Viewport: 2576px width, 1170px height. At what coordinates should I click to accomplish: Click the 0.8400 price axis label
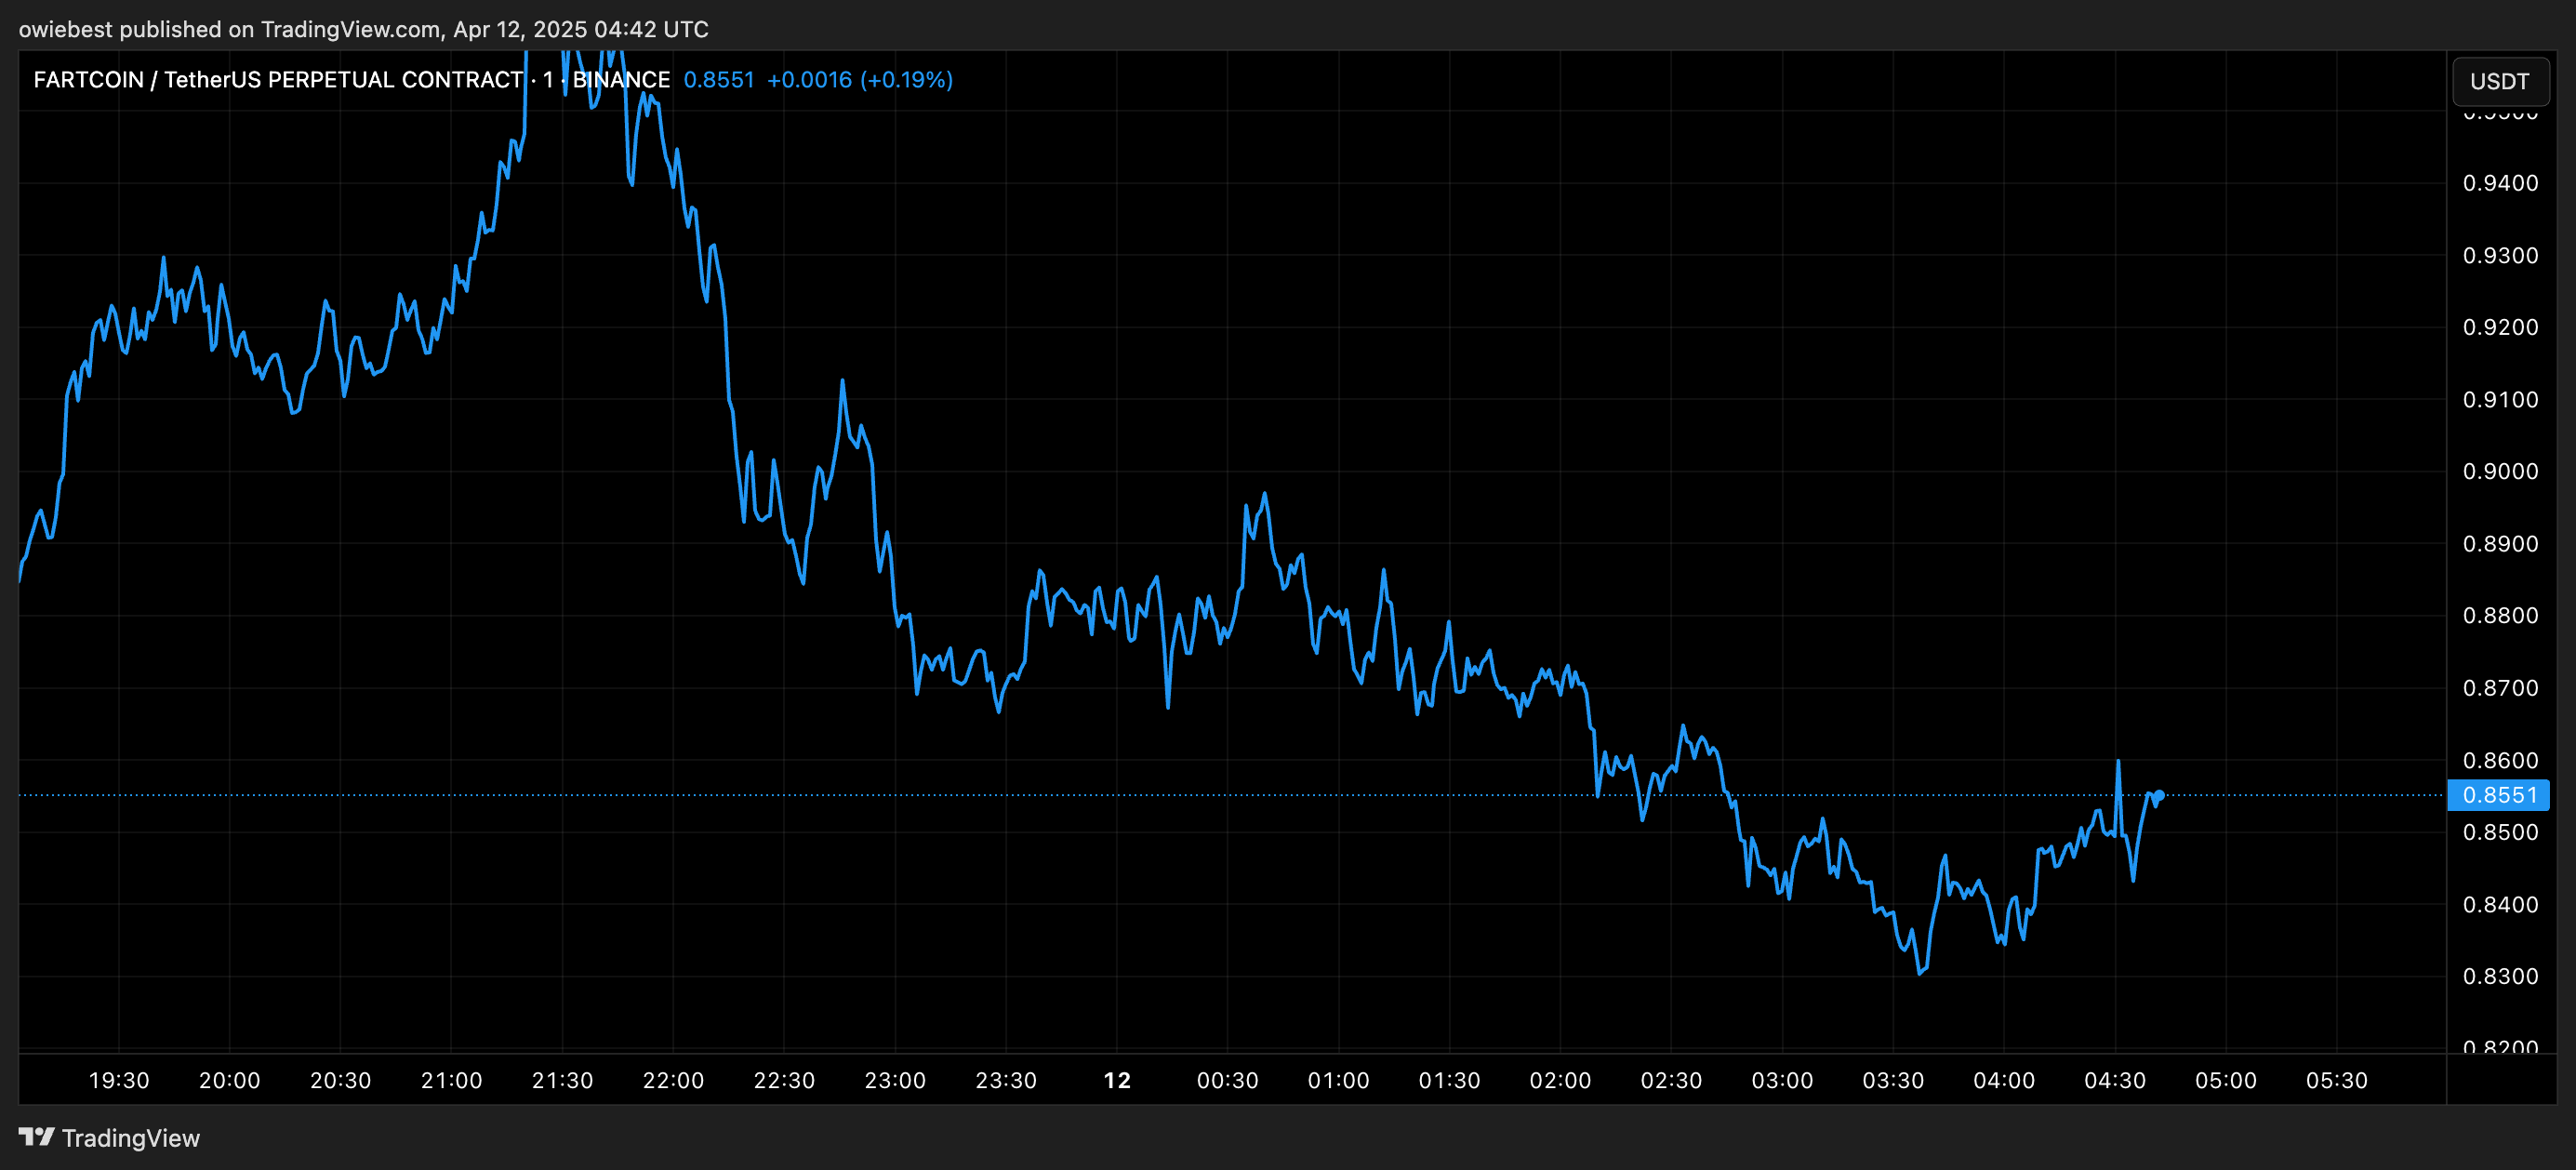click(2499, 904)
